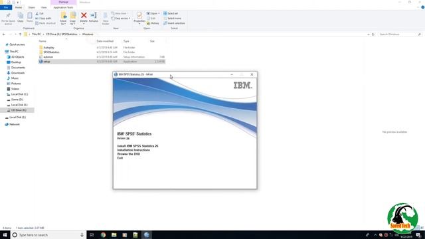Open the File tab

(x=6, y=7)
